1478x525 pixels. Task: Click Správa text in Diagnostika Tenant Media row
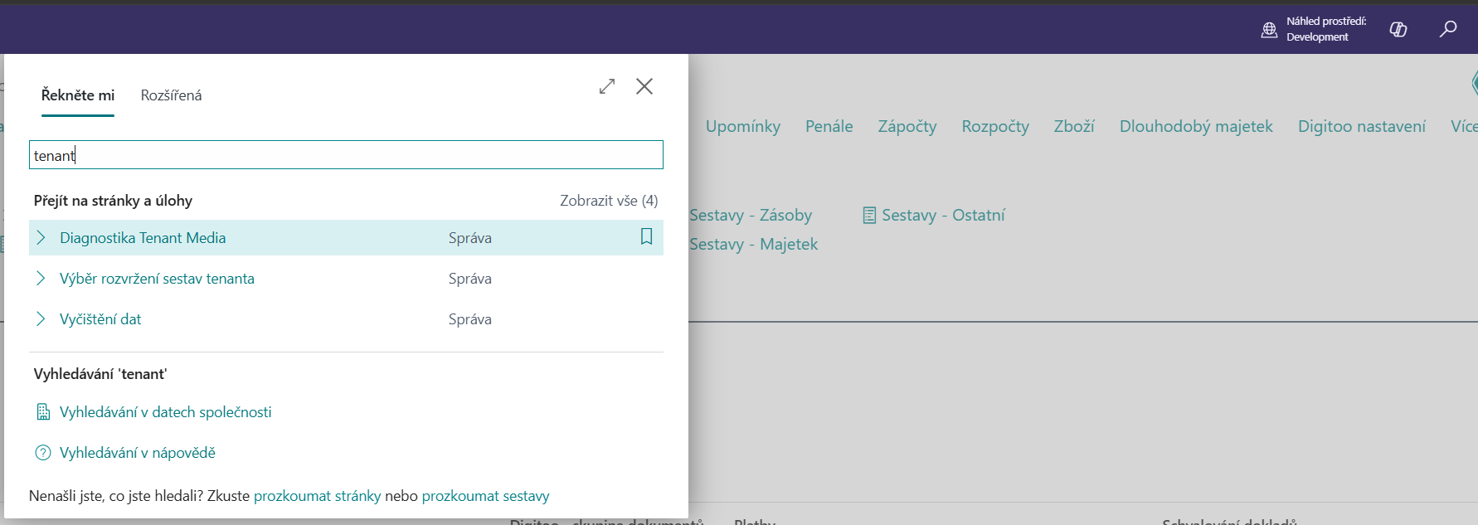pyautogui.click(x=470, y=238)
